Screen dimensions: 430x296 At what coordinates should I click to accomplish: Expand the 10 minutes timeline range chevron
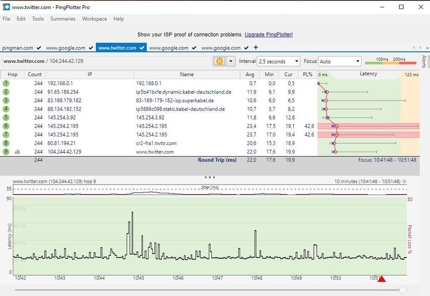(404, 182)
